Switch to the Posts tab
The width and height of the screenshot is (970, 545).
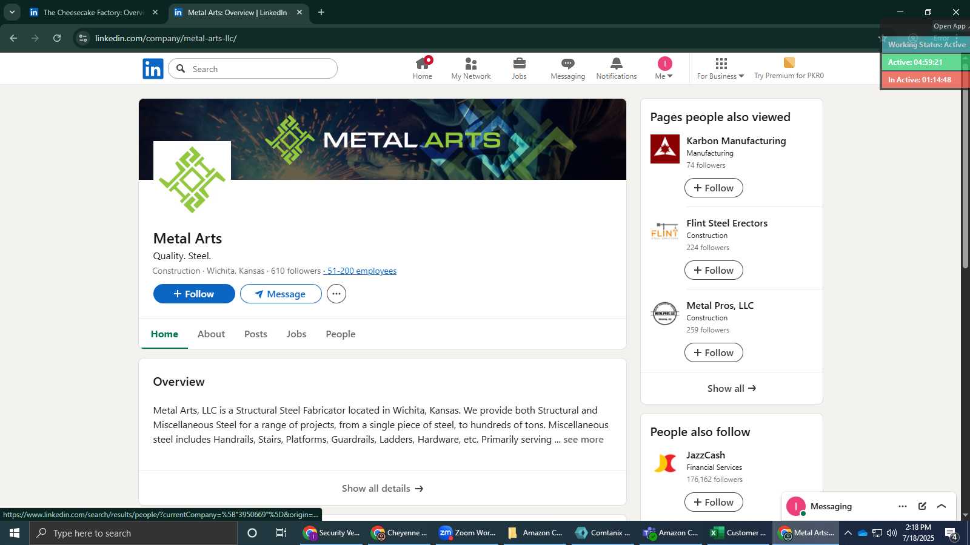click(256, 334)
